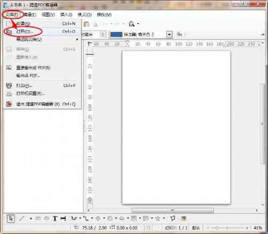Open dropdown arrow next to zoom magnifier
Screen dimensions: 268x234
click(139, 24)
